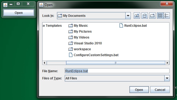This screenshot has height=100, width=177.
Task: Close the Open dialog with red X
Action: pyautogui.click(x=167, y=3)
